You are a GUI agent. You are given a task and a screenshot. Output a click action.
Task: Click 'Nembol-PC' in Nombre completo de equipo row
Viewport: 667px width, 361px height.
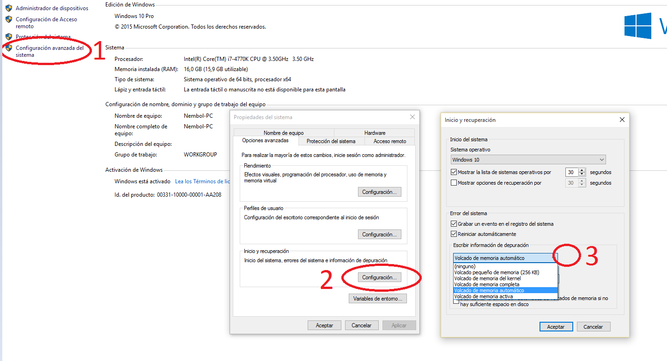click(x=198, y=126)
